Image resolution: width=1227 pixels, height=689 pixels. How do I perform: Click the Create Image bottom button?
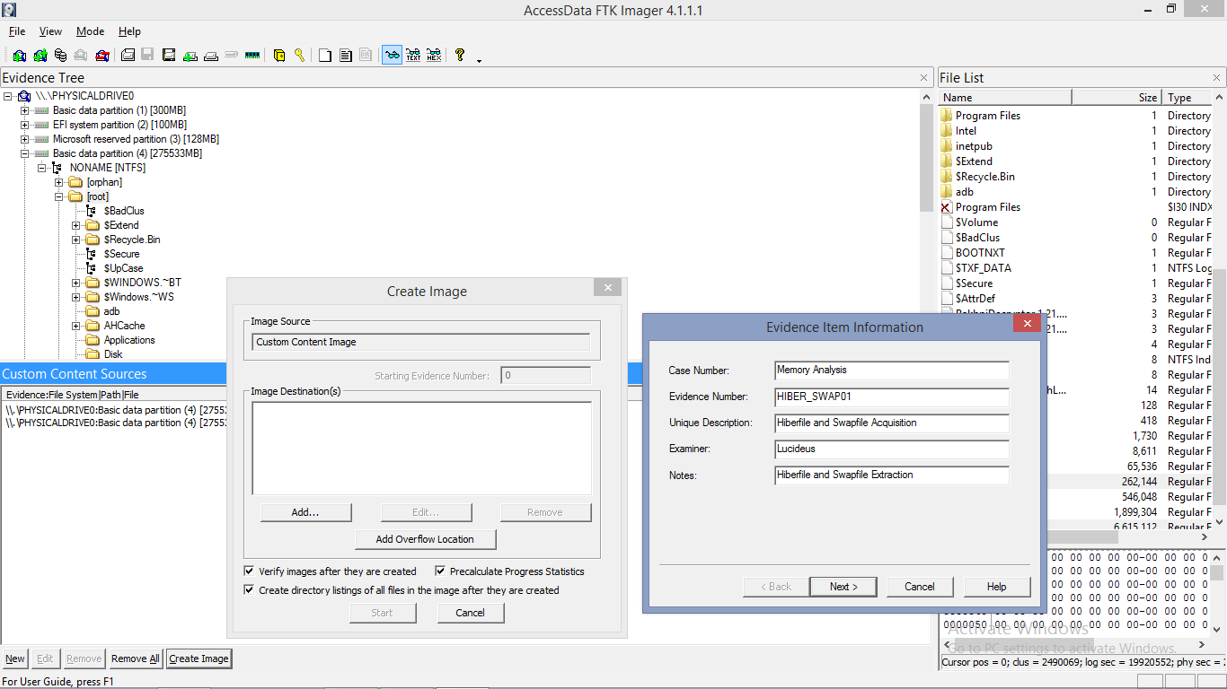tap(199, 658)
